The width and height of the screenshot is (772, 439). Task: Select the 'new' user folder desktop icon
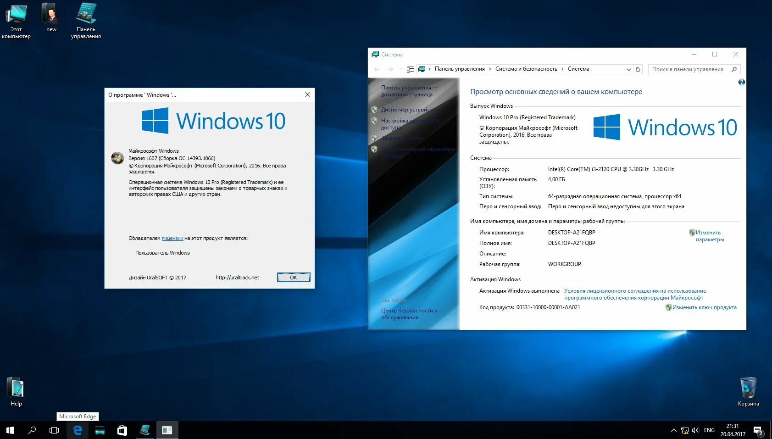(x=51, y=17)
